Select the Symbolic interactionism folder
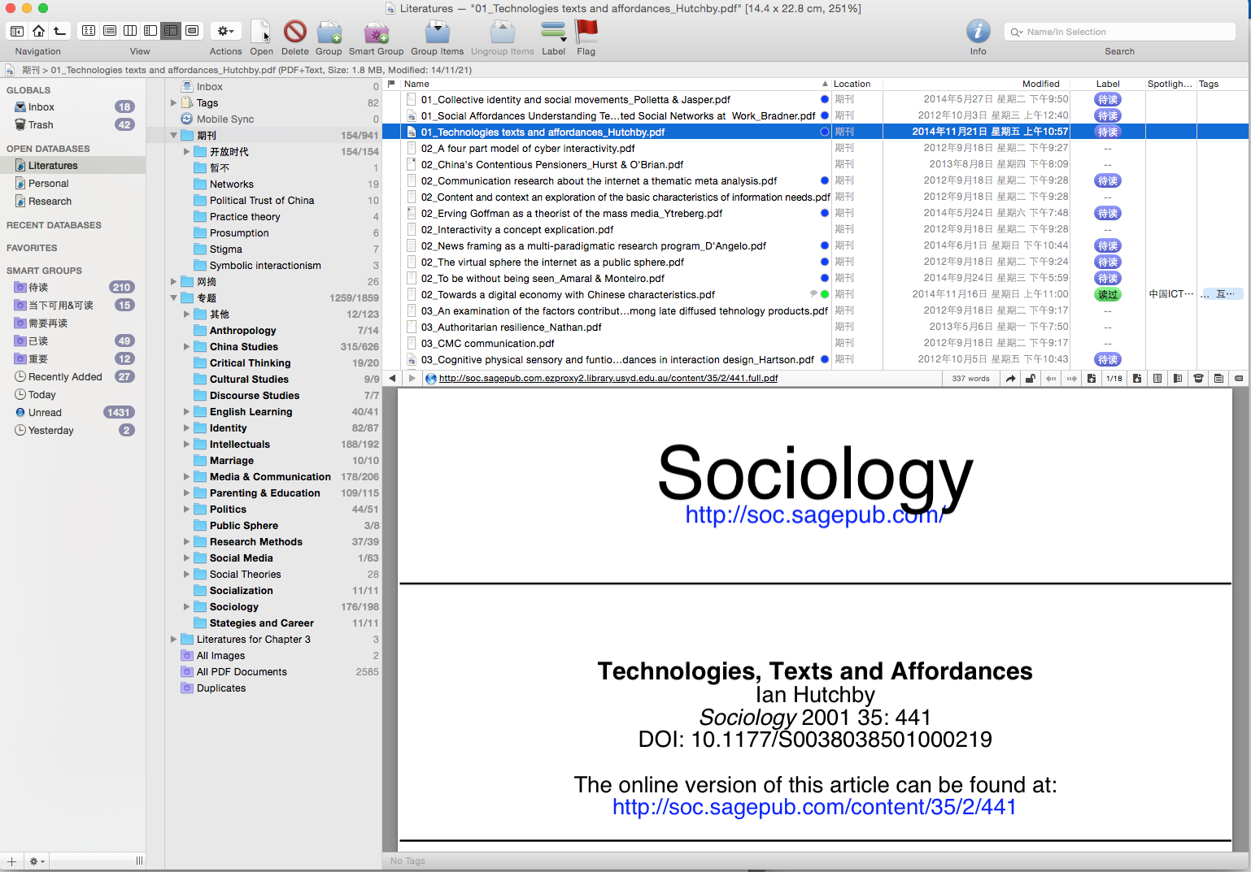1251x872 pixels. tap(265, 266)
